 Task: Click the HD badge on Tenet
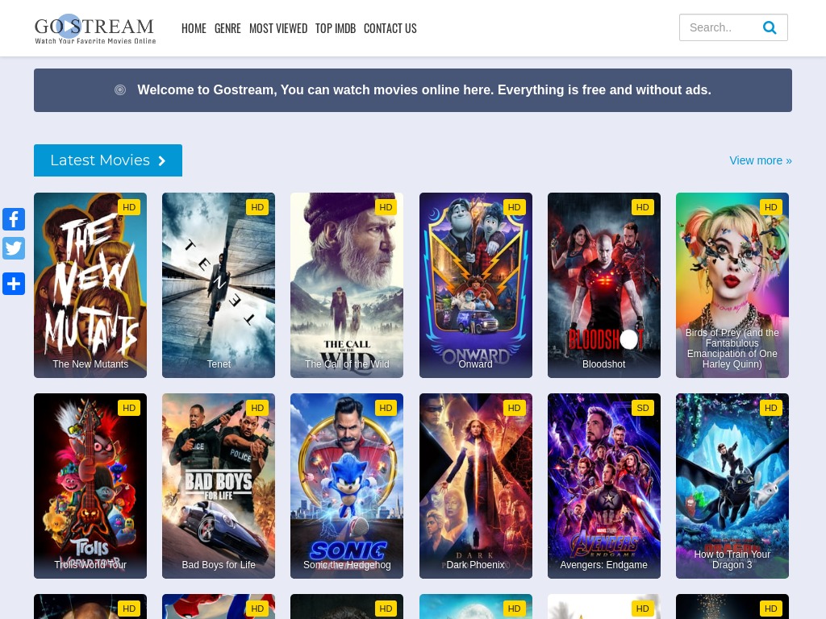(257, 207)
